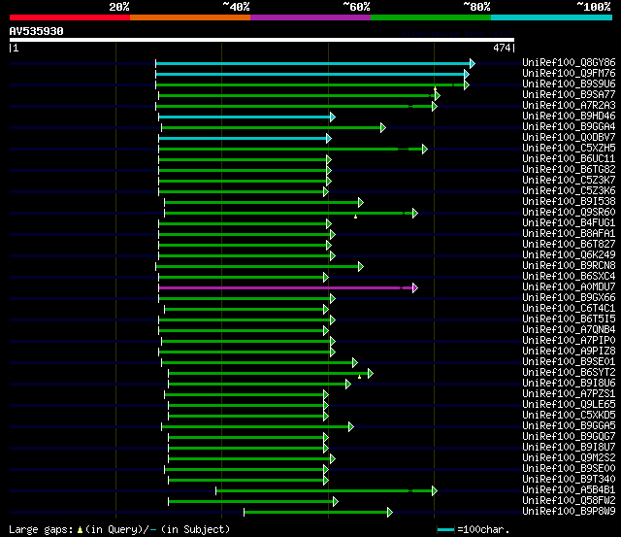
Task: Select the UniRef100_B9RCN8 entry
Action: [569, 266]
